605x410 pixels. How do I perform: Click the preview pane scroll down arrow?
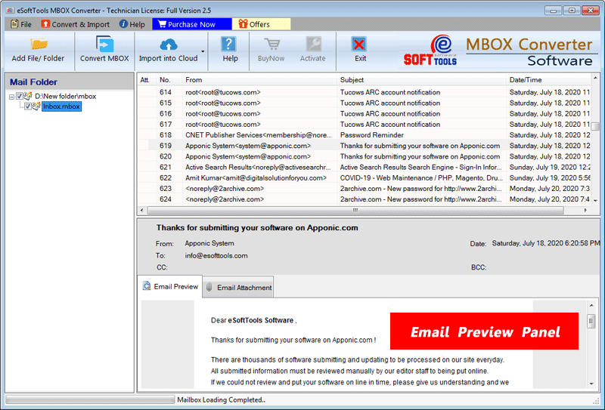(x=591, y=384)
